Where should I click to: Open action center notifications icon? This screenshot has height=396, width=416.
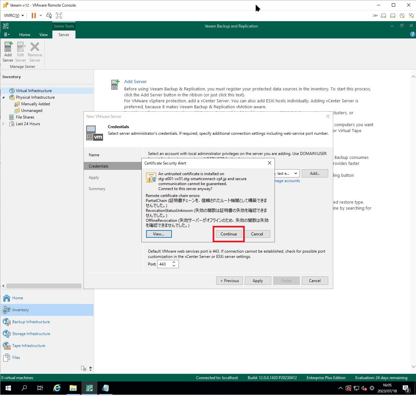pos(406,388)
